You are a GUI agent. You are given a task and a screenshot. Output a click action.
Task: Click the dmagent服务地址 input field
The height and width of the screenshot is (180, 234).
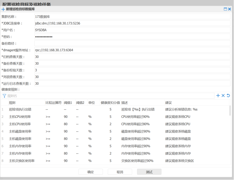tap(133, 50)
